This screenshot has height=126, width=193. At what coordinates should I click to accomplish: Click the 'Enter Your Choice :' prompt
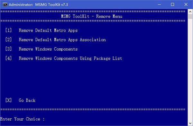[x=23, y=119]
